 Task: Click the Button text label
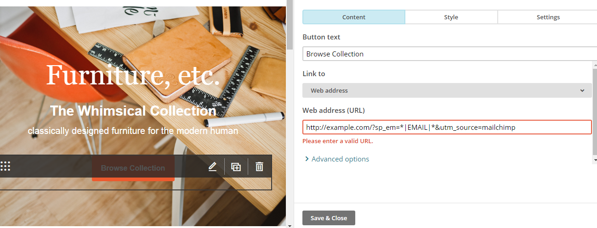click(321, 37)
